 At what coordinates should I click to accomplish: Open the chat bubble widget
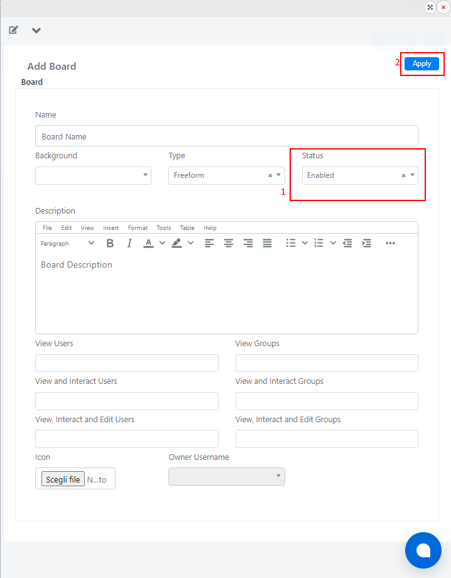point(423,550)
